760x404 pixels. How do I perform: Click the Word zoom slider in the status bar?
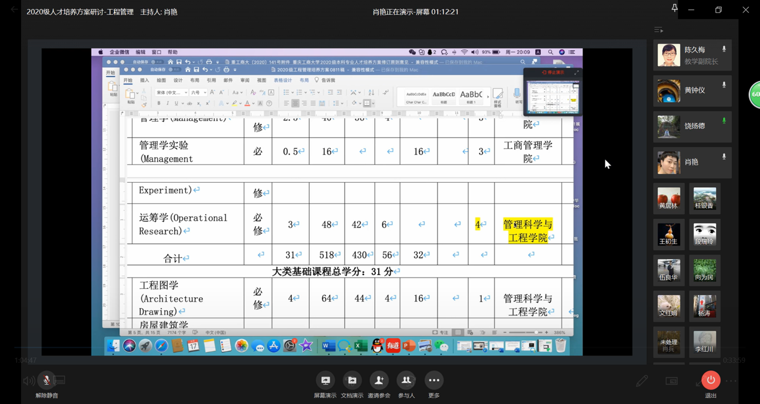point(526,332)
